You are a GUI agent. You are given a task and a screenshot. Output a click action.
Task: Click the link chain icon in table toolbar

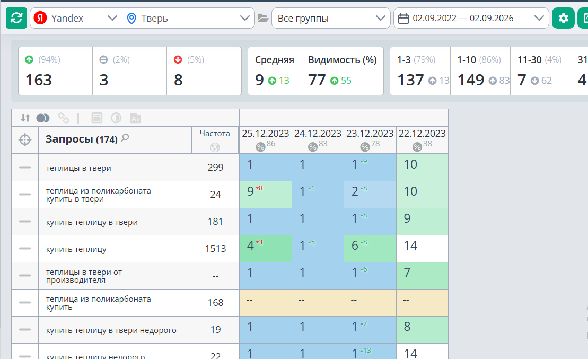64,118
